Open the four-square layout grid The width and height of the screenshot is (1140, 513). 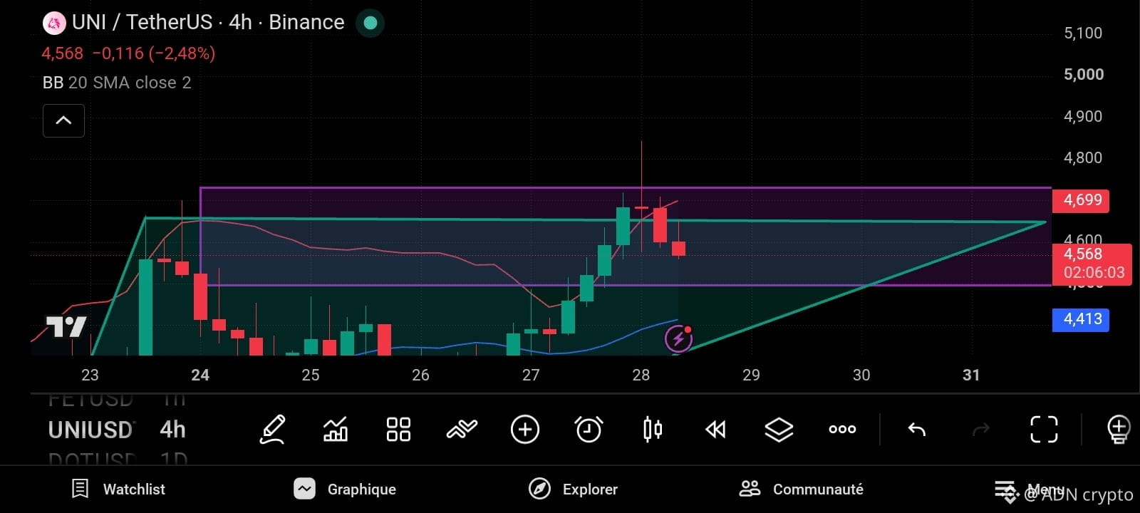(398, 430)
